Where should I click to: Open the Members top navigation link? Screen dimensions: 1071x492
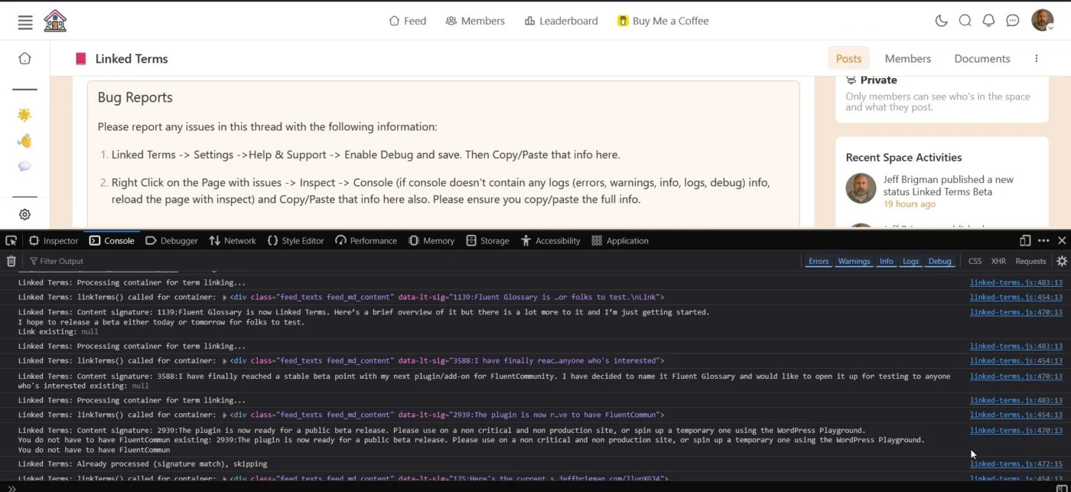[x=475, y=21]
